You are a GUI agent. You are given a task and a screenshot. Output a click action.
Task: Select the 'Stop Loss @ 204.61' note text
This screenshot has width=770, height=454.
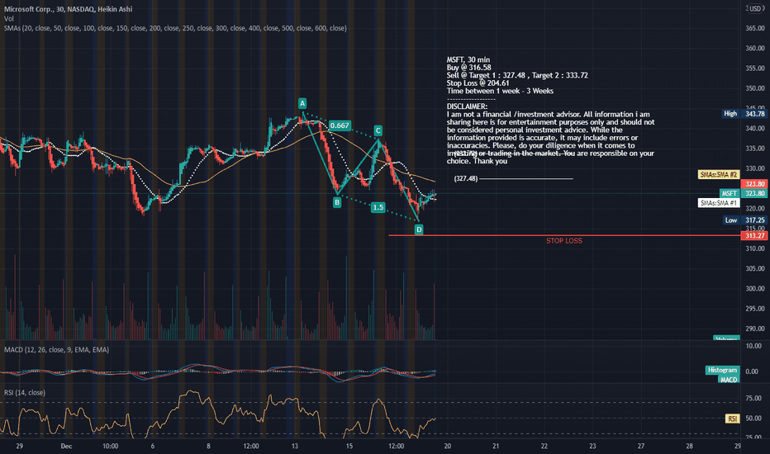(x=478, y=83)
